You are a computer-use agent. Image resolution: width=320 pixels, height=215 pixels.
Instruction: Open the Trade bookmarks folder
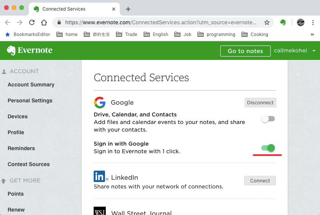coord(127,35)
